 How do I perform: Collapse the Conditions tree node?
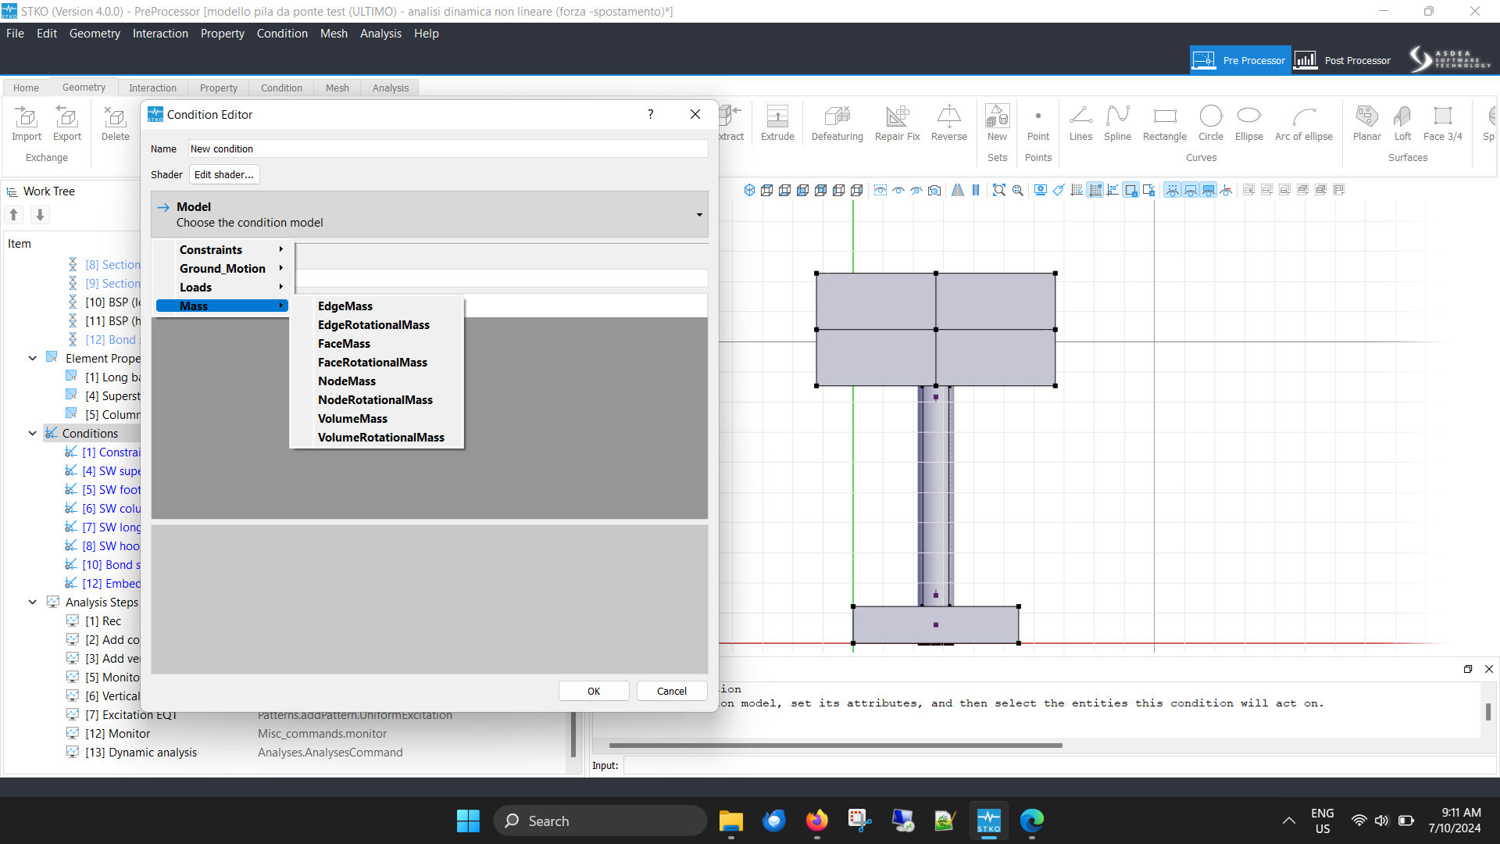click(x=33, y=434)
